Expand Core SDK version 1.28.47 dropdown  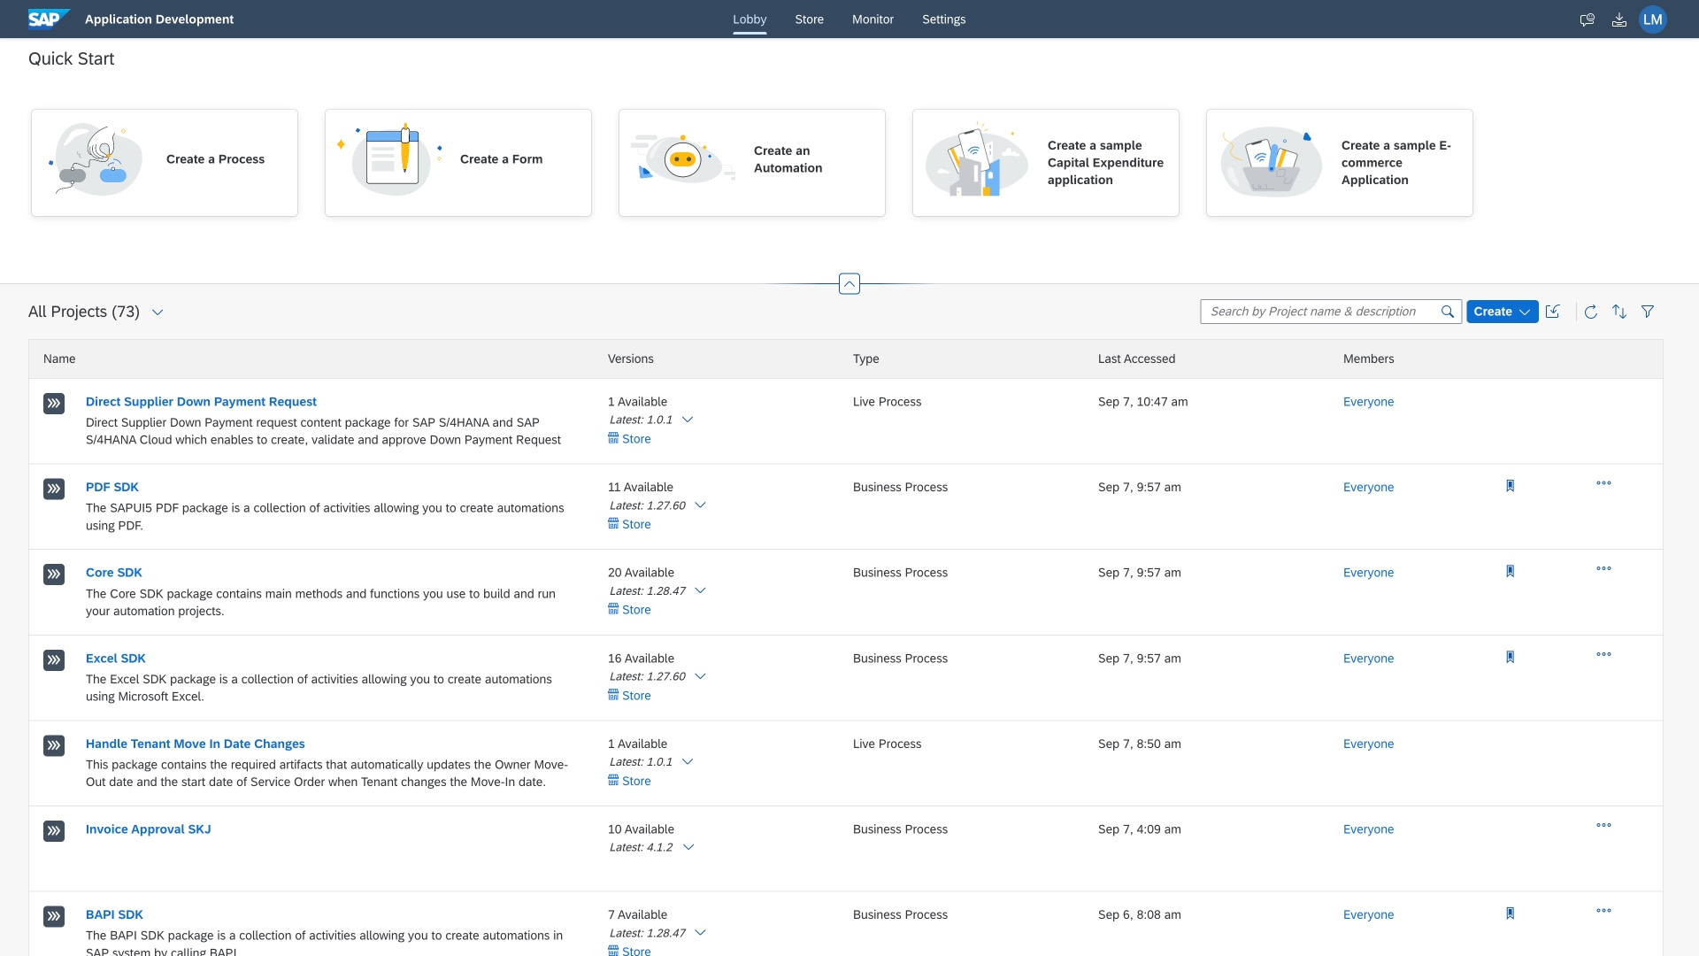pos(700,591)
